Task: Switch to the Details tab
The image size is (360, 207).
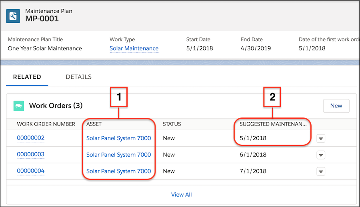Action: pyautogui.click(x=78, y=77)
